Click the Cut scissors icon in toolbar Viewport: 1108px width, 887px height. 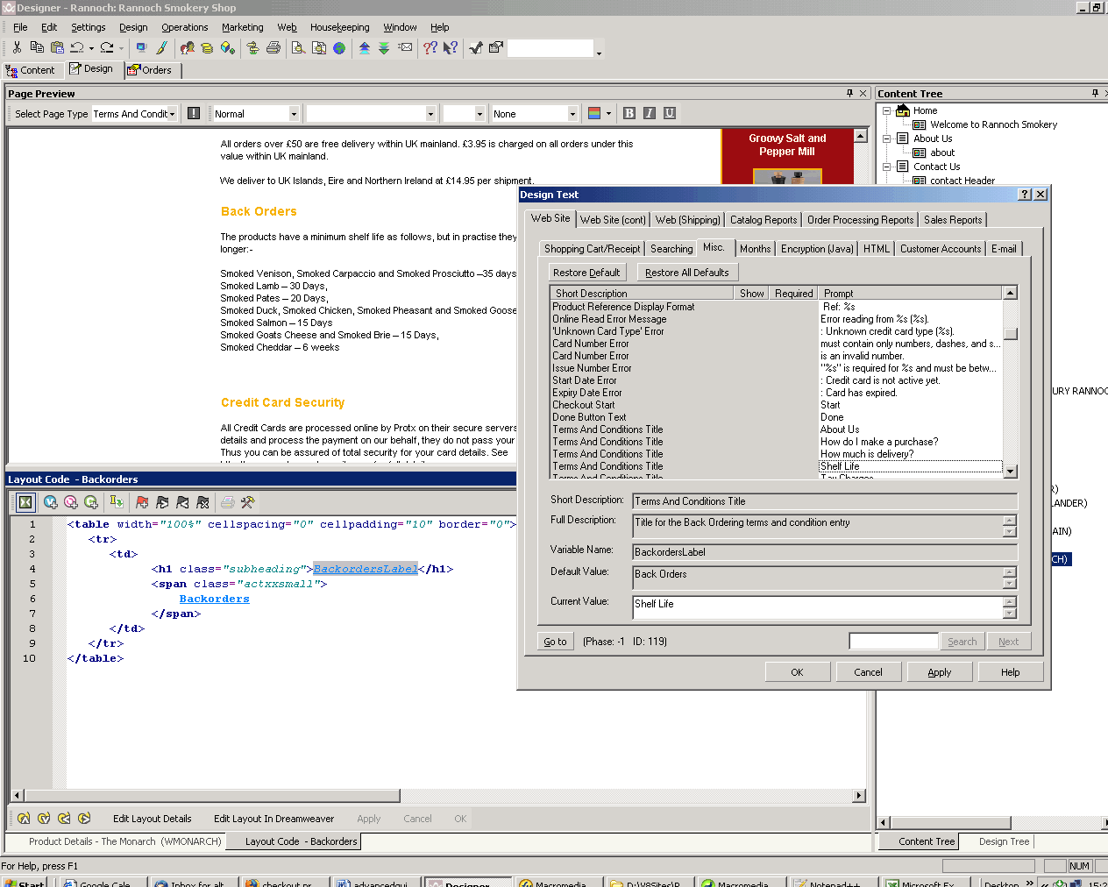17,48
